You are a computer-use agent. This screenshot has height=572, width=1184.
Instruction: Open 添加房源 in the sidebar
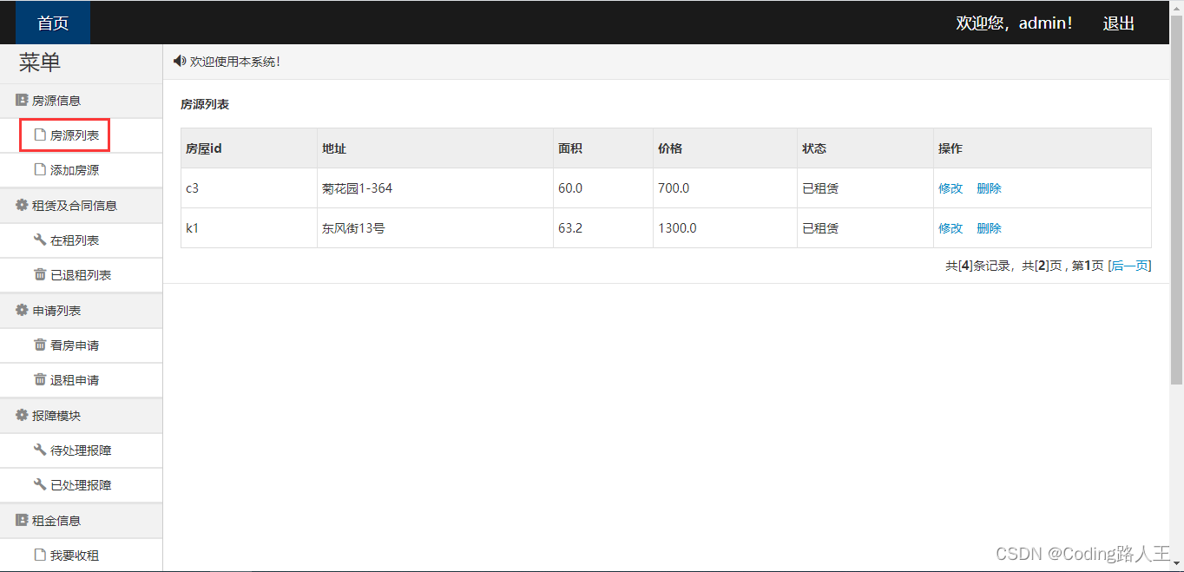(81, 171)
